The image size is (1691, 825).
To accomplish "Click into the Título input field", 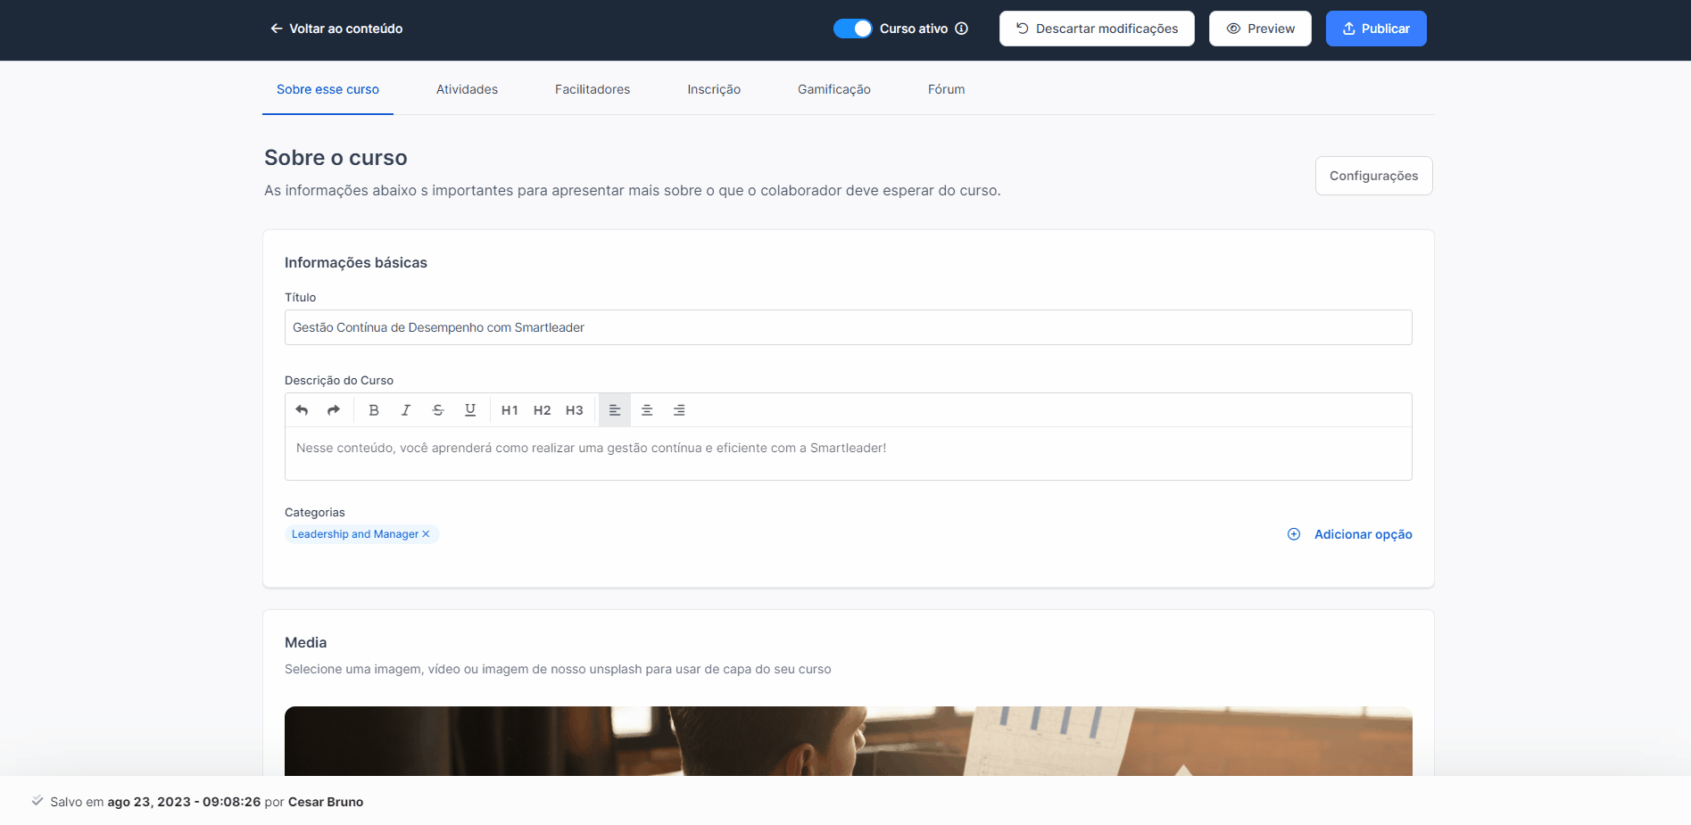I will click(848, 327).
